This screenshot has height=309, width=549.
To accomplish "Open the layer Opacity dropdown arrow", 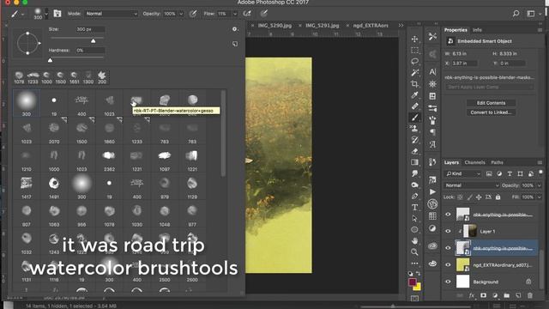I will click(539, 185).
